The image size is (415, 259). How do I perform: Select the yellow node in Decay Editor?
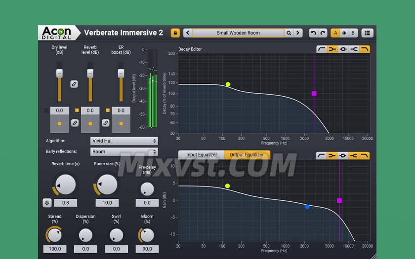[228, 84]
